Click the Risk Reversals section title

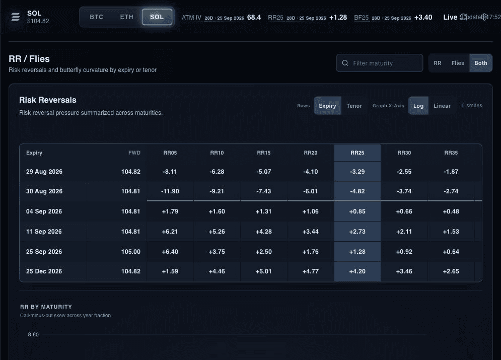click(48, 100)
